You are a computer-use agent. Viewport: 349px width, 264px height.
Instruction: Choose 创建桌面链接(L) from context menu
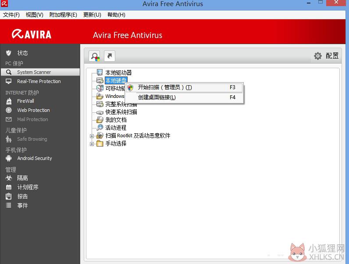[185, 97]
